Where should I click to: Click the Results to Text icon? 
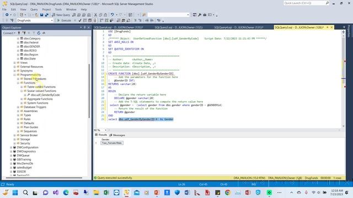(x=119, y=20)
